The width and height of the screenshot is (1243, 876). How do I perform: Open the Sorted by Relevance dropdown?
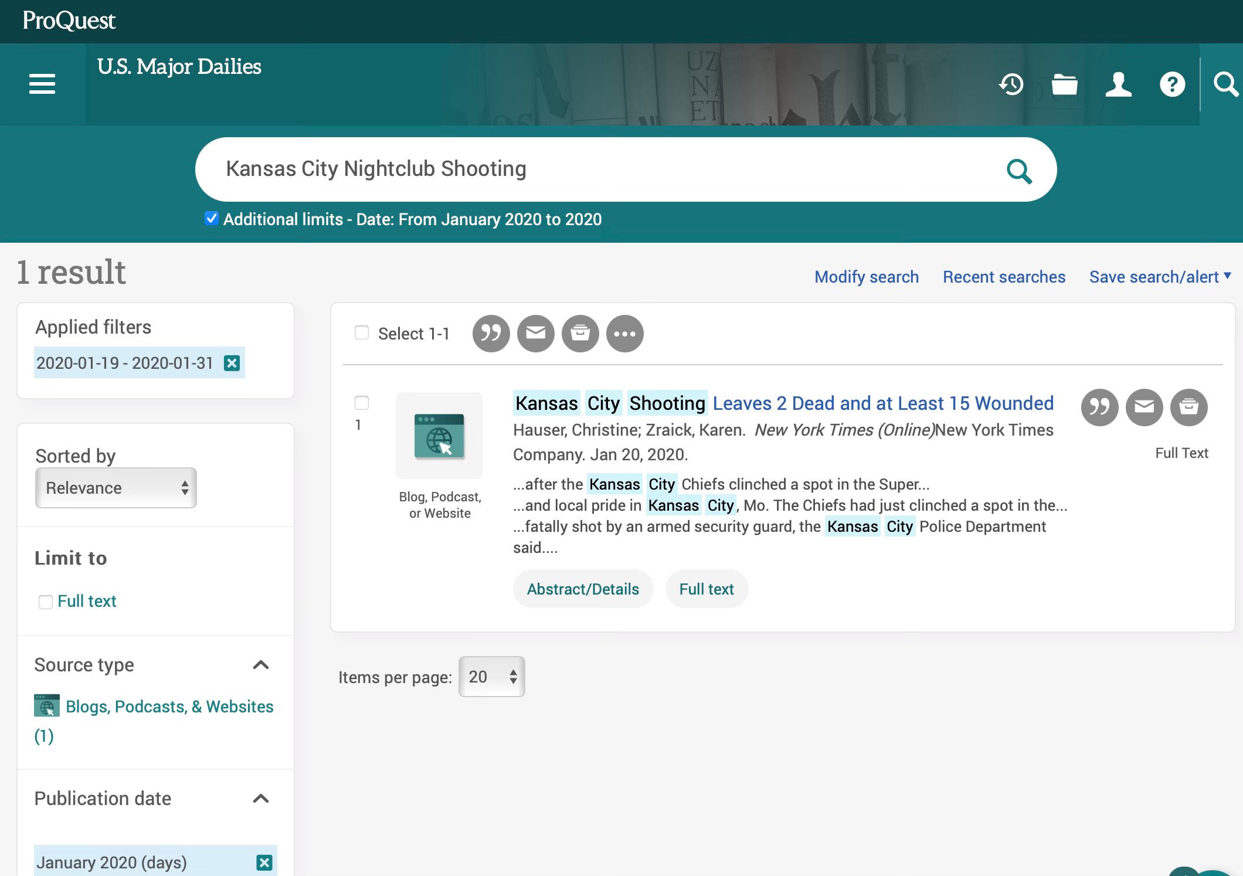tap(116, 488)
